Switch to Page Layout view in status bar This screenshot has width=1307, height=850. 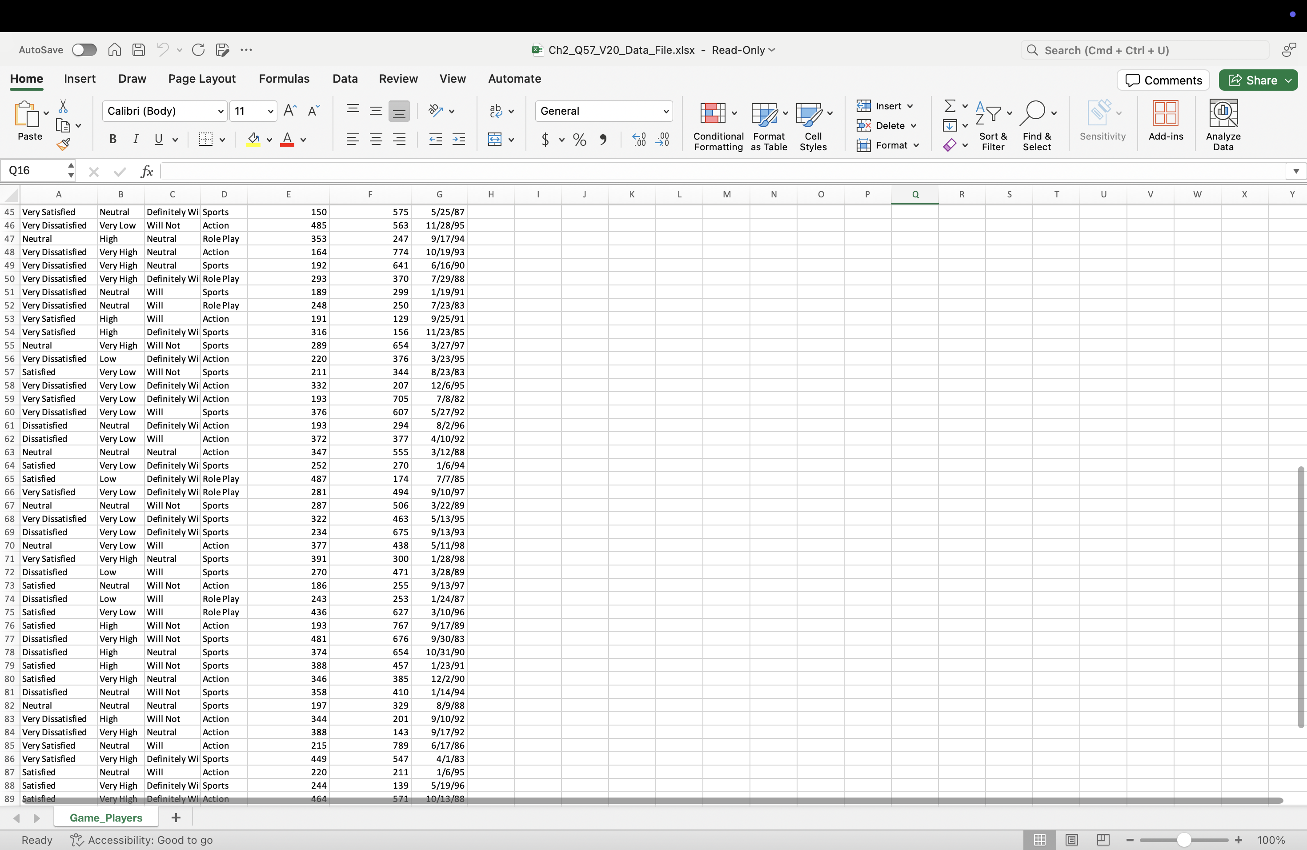pos(1071,840)
